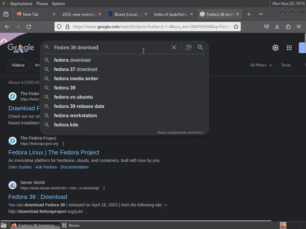The height and width of the screenshot is (229, 306).
Task: Open options for fedoraproject.org result
Action: tap(63, 144)
